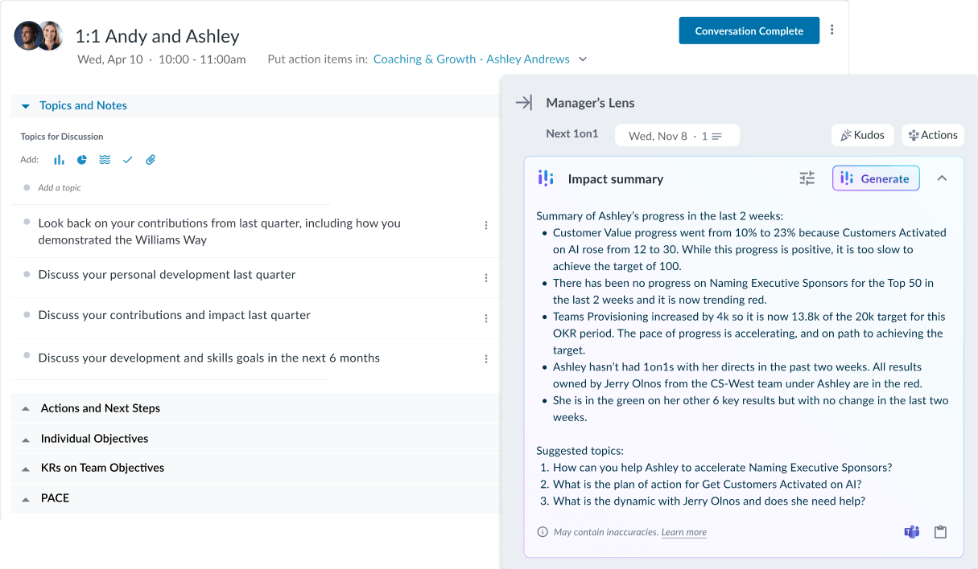Collapse the Impact summary card chevron
Screen dimensions: 978x569
[942, 178]
